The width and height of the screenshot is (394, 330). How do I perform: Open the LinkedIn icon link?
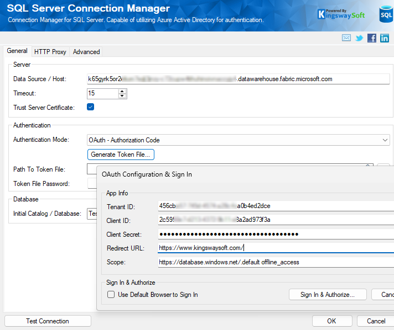coord(385,38)
